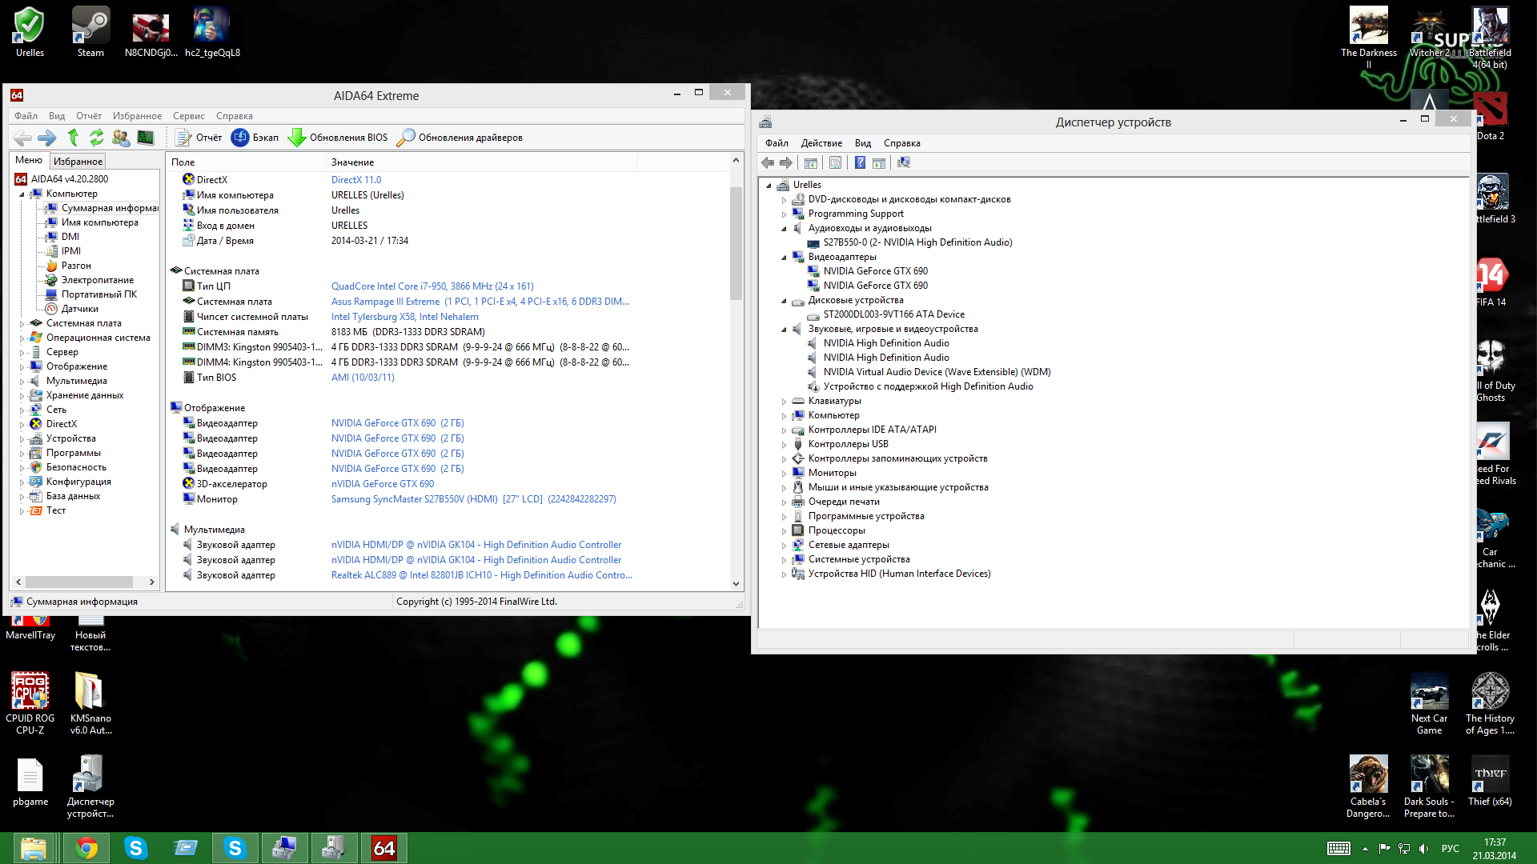This screenshot has width=1537, height=864.
Task: Click the BIOS updates green arrow icon
Action: [297, 138]
